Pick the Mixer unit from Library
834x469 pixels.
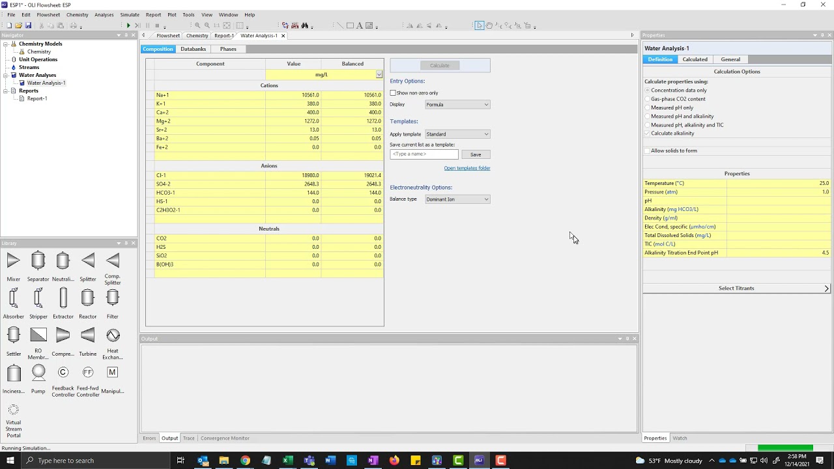[x=13, y=261]
